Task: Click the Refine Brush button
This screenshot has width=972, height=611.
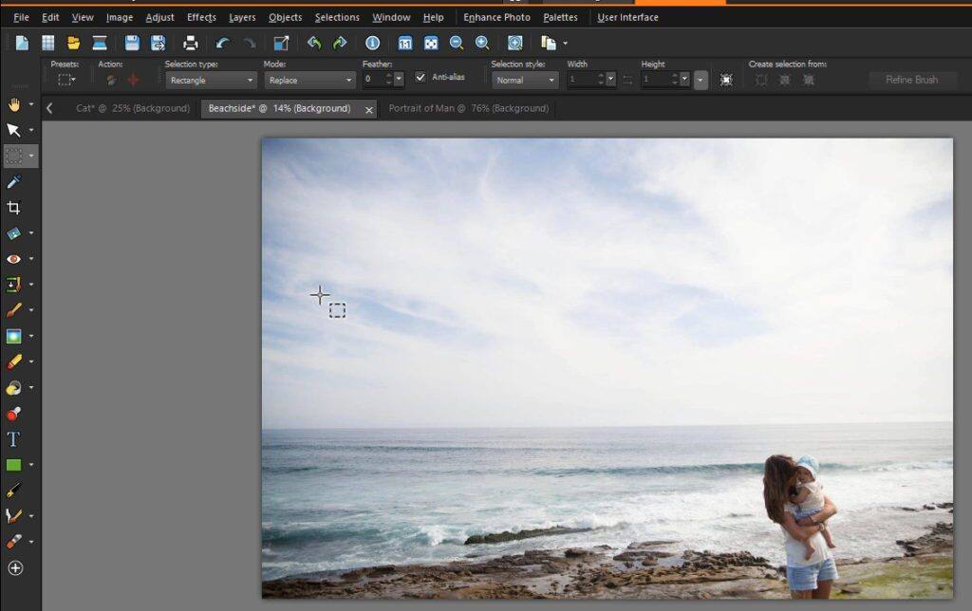Action: pos(912,80)
